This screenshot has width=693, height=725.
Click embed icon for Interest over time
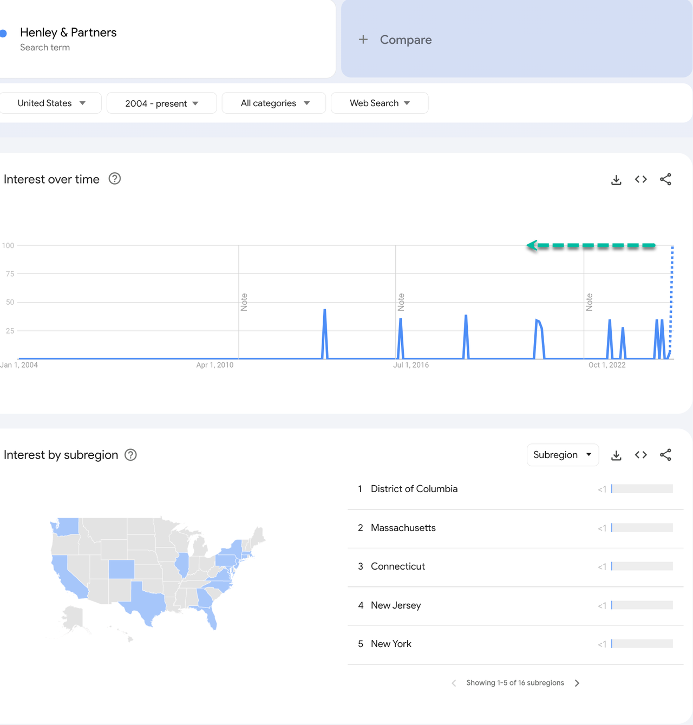641,180
